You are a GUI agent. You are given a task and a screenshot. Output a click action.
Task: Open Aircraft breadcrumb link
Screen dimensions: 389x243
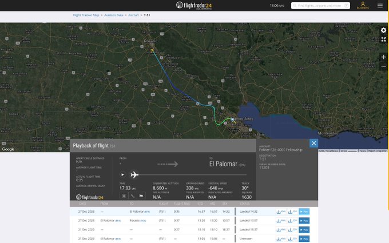[133, 15]
